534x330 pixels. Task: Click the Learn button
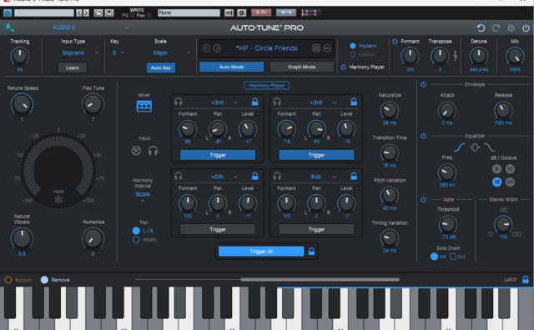(x=73, y=67)
